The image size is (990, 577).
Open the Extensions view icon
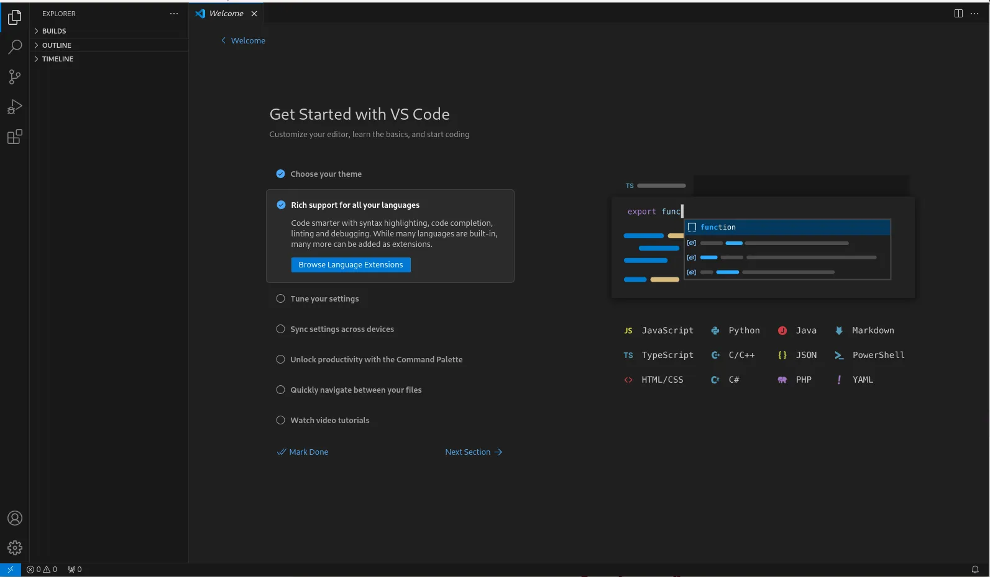[14, 136]
